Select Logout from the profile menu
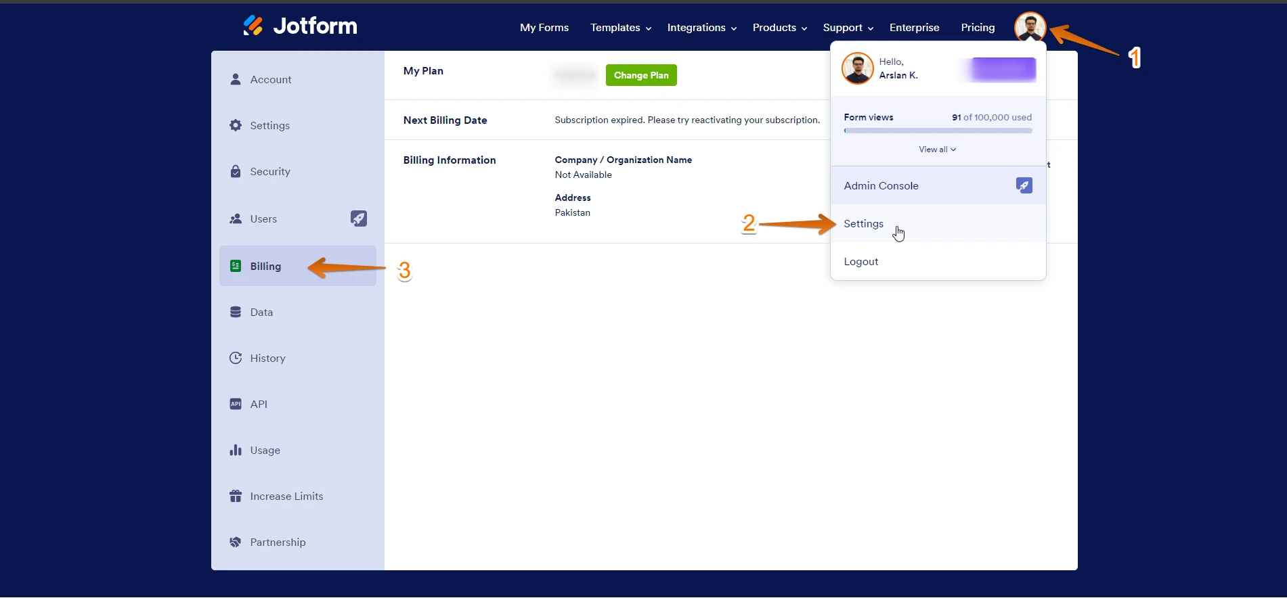 [860, 262]
